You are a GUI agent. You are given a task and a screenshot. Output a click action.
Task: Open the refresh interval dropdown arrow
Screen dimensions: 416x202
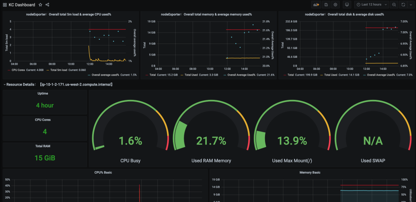[x=411, y=5]
